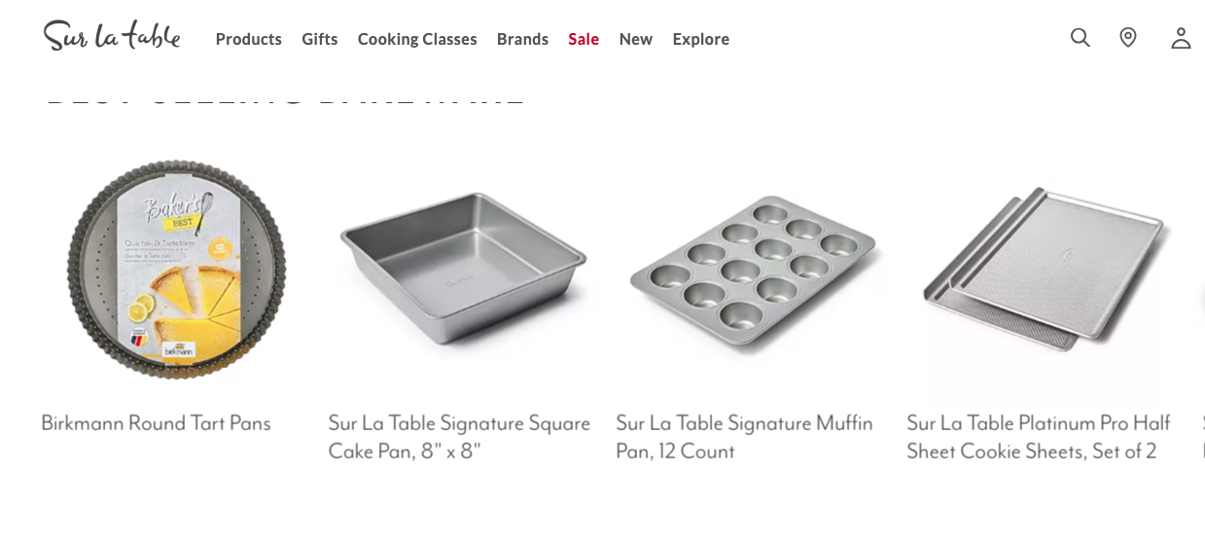Click the Birkmann tart pan image

tap(176, 270)
